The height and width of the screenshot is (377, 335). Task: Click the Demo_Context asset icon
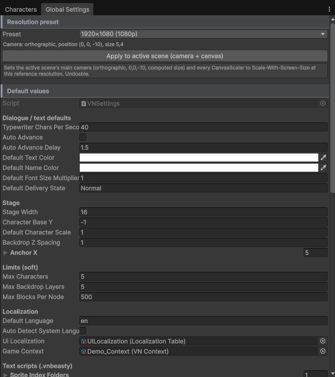[84, 352]
